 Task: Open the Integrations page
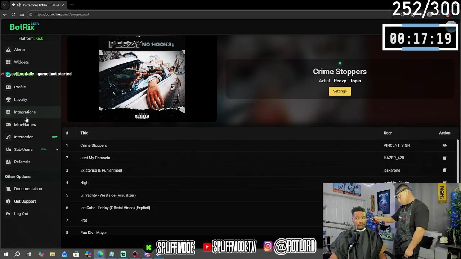tap(25, 112)
